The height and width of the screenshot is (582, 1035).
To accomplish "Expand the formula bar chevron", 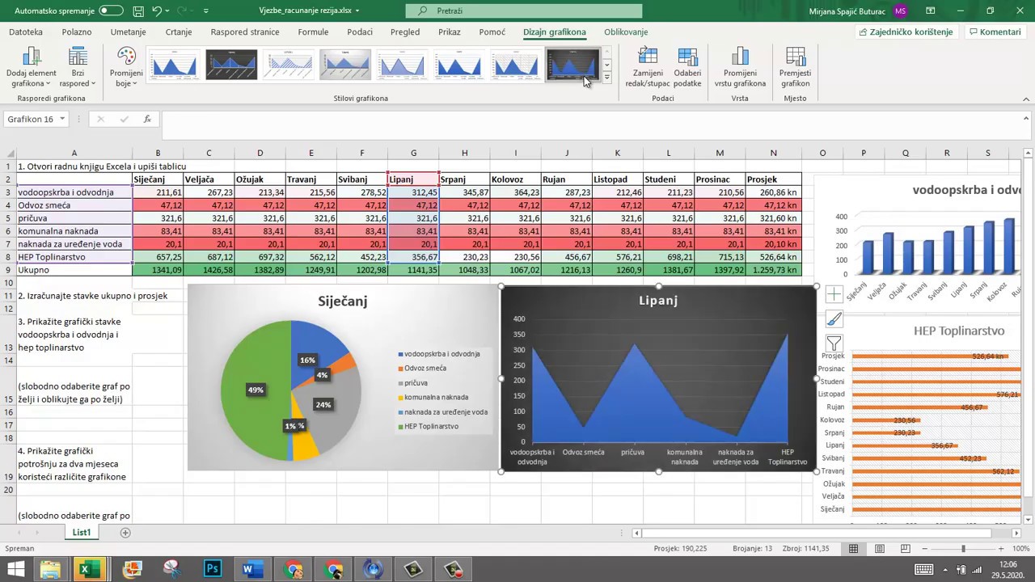I will 1026,119.
